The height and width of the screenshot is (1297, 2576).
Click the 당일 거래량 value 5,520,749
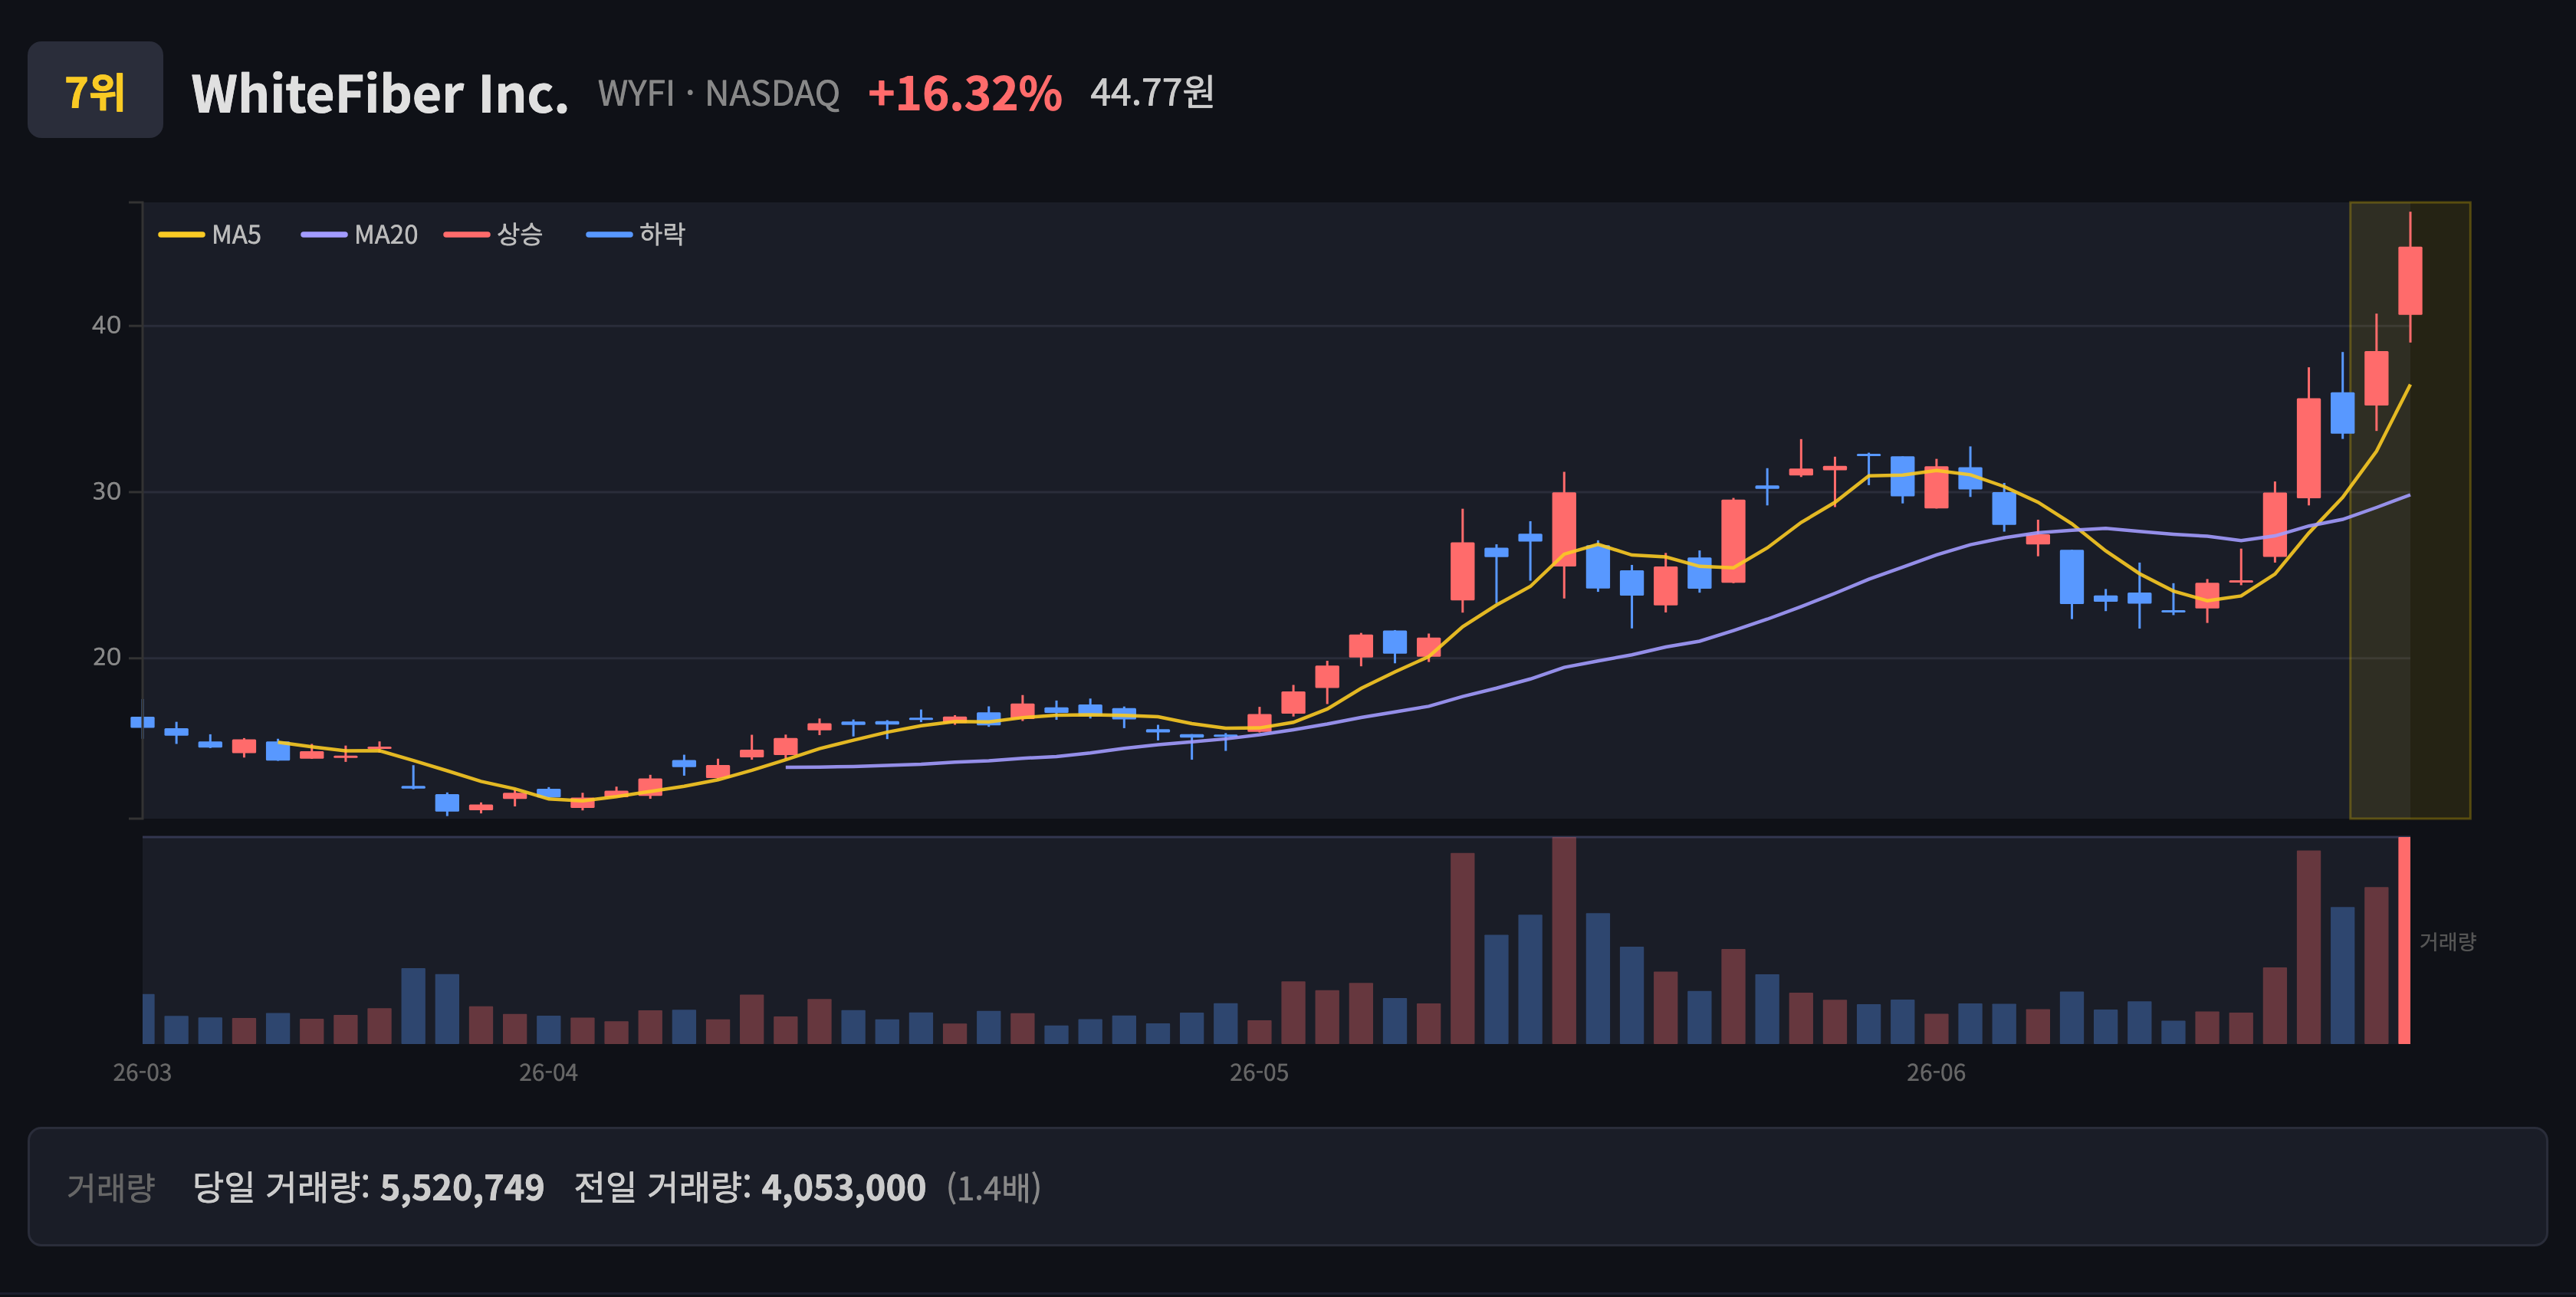[462, 1188]
